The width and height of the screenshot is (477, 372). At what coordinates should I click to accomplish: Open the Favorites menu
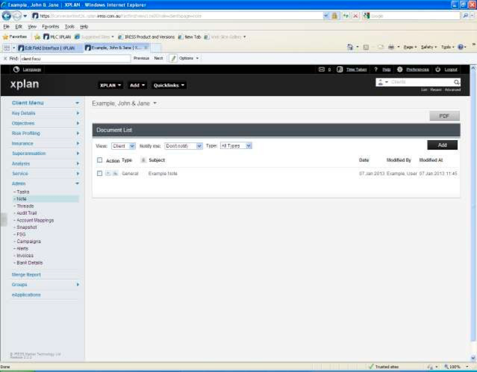[51, 27]
